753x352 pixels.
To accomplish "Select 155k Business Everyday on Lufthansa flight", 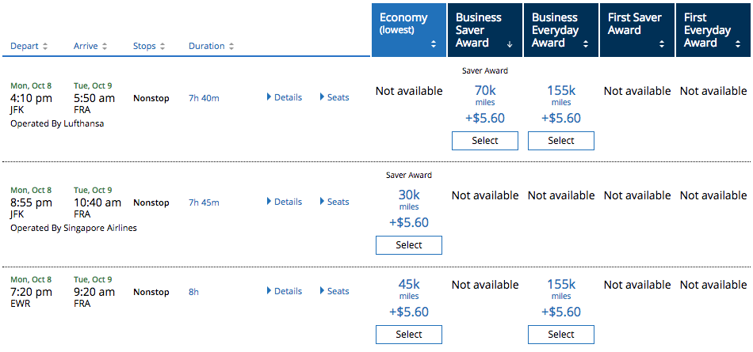I will (x=561, y=141).
